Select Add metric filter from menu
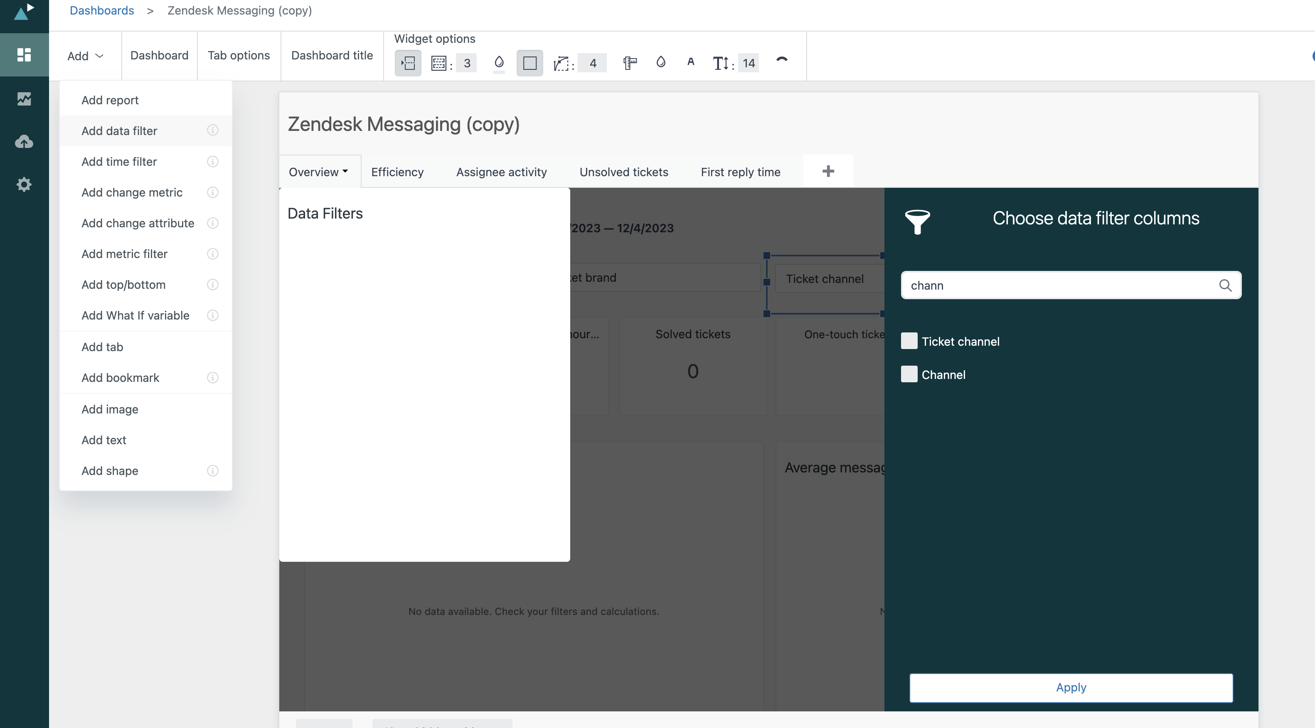This screenshot has height=728, width=1315. (124, 254)
